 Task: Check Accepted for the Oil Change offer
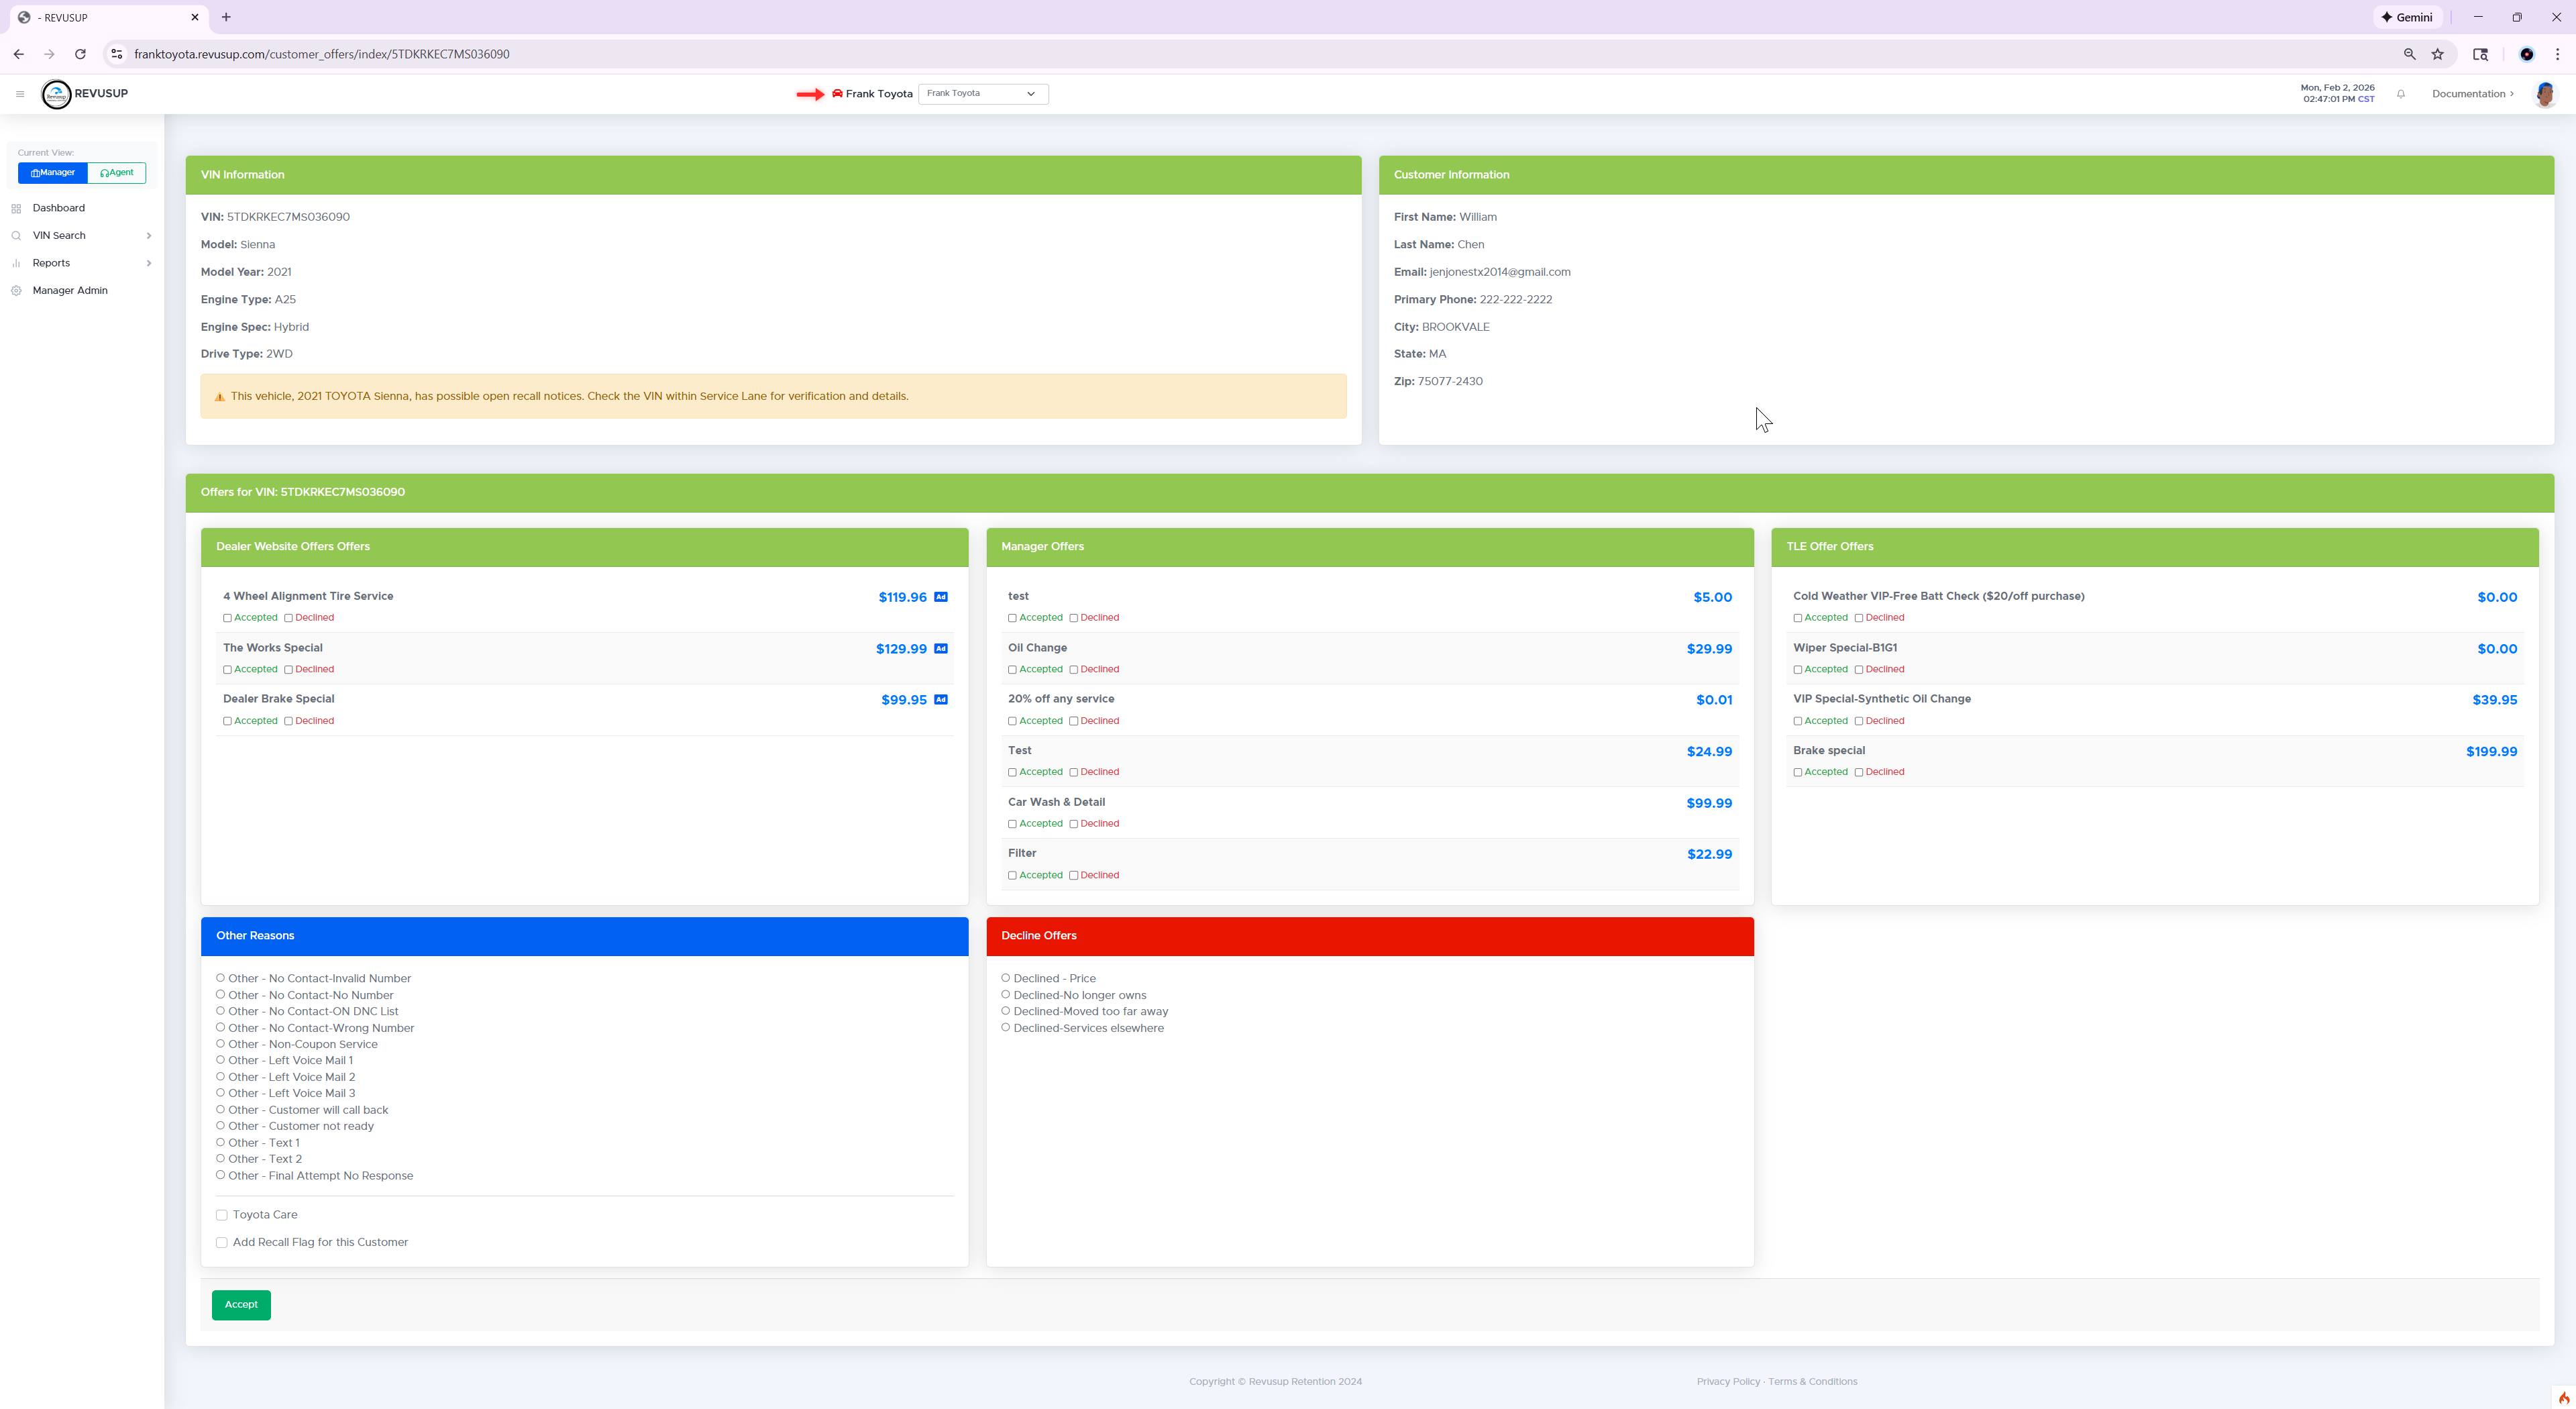[x=1012, y=670]
